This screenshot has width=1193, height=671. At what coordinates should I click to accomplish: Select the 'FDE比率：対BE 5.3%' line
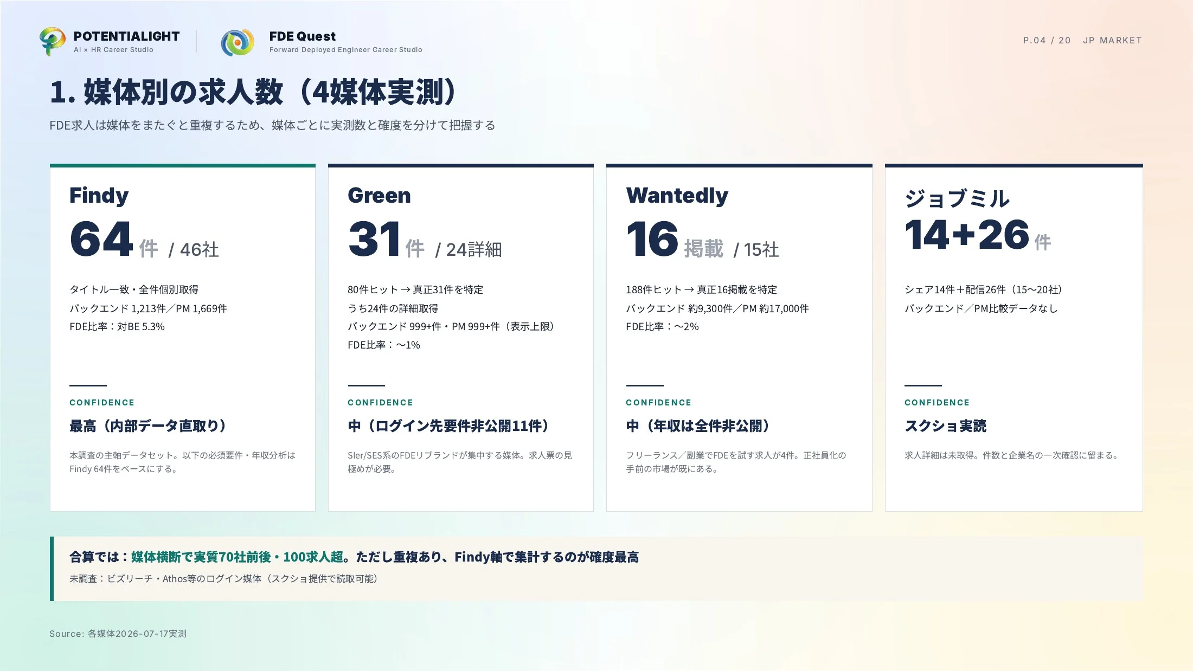tap(117, 326)
